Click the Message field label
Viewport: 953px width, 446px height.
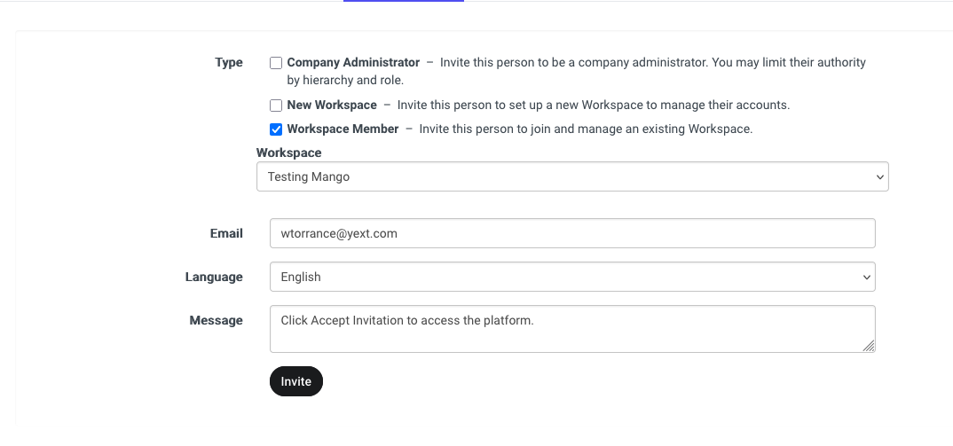(x=216, y=320)
